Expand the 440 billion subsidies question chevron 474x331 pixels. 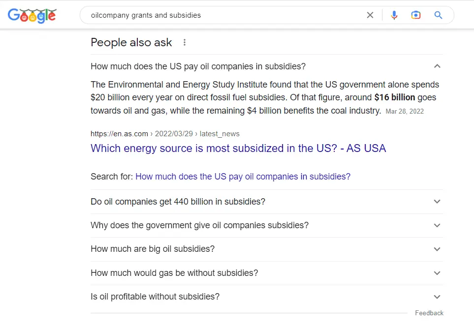(x=437, y=202)
